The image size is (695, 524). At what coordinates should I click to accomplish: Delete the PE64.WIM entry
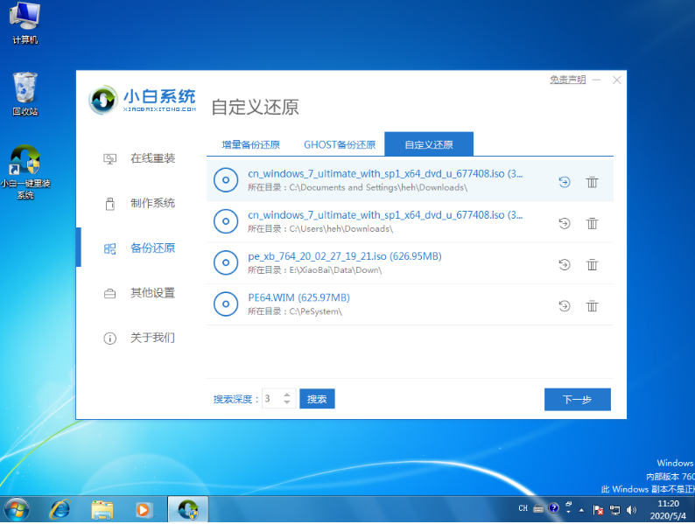pos(592,305)
